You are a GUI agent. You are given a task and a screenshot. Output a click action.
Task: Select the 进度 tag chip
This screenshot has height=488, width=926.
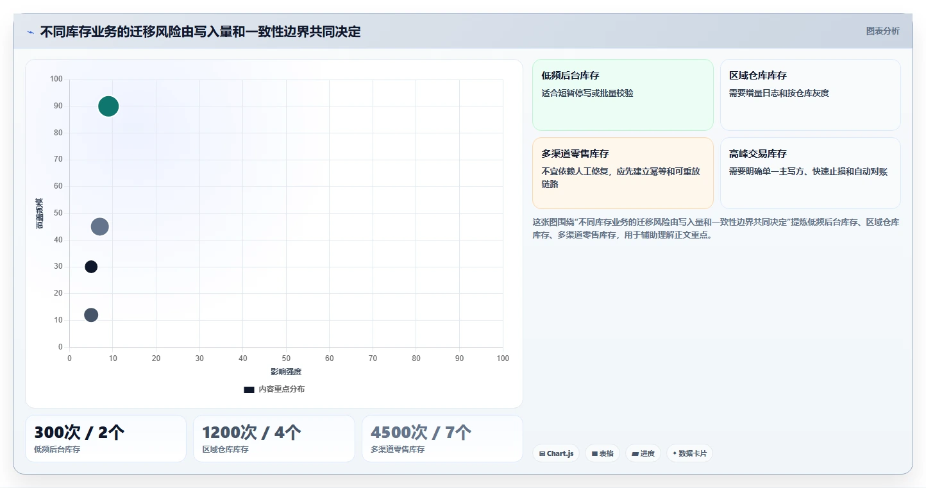point(643,453)
